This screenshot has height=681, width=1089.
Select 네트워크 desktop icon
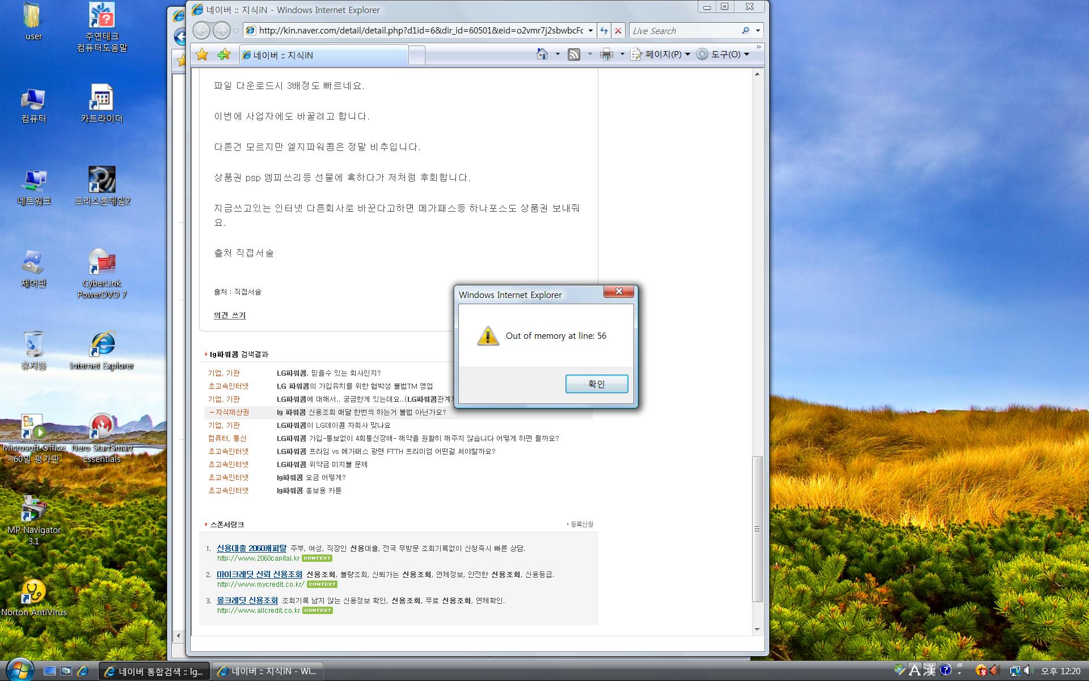(x=33, y=187)
